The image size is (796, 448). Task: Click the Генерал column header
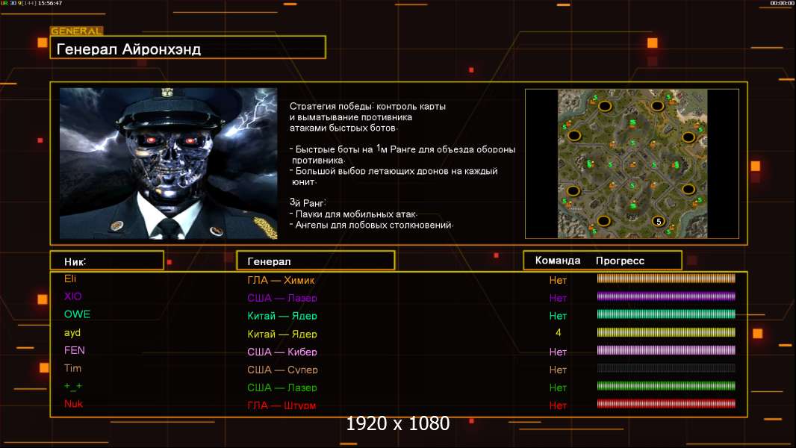(x=315, y=261)
